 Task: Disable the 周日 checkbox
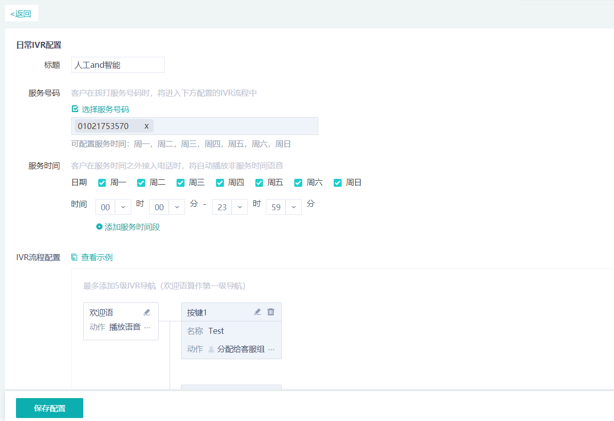338,183
